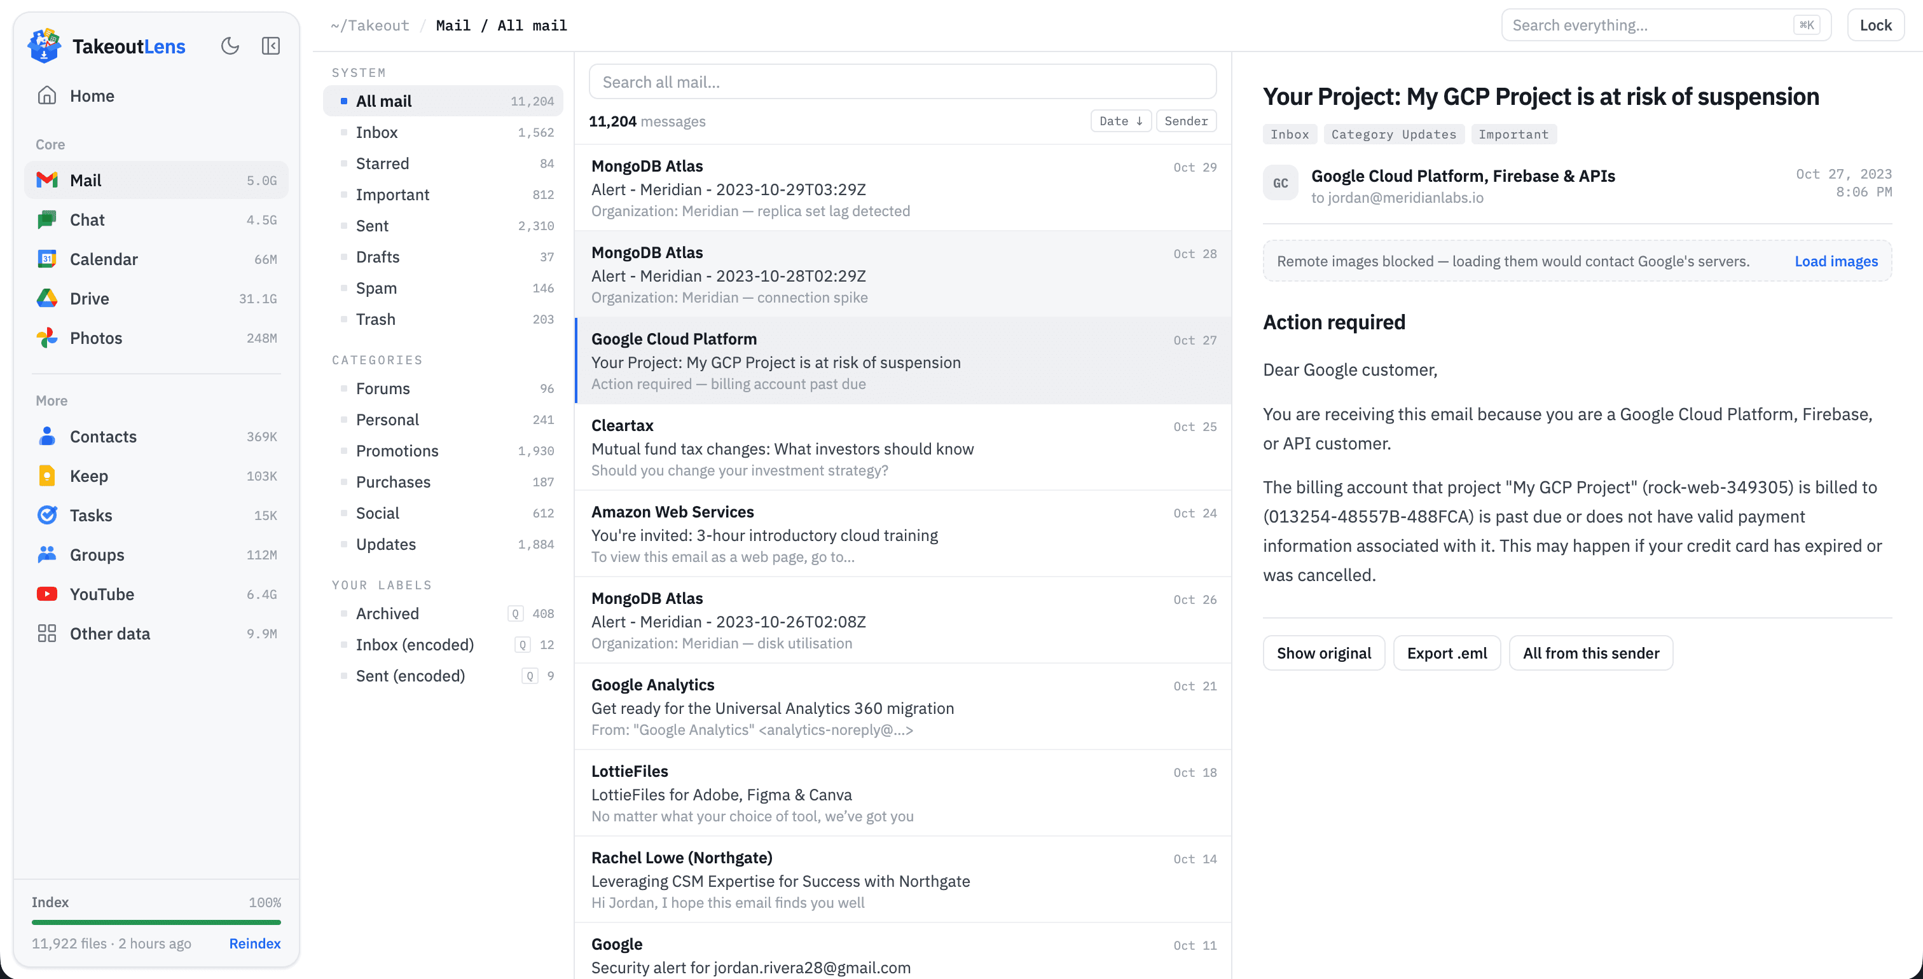
Task: Open the Google Analytics migration email
Action: [x=902, y=707]
